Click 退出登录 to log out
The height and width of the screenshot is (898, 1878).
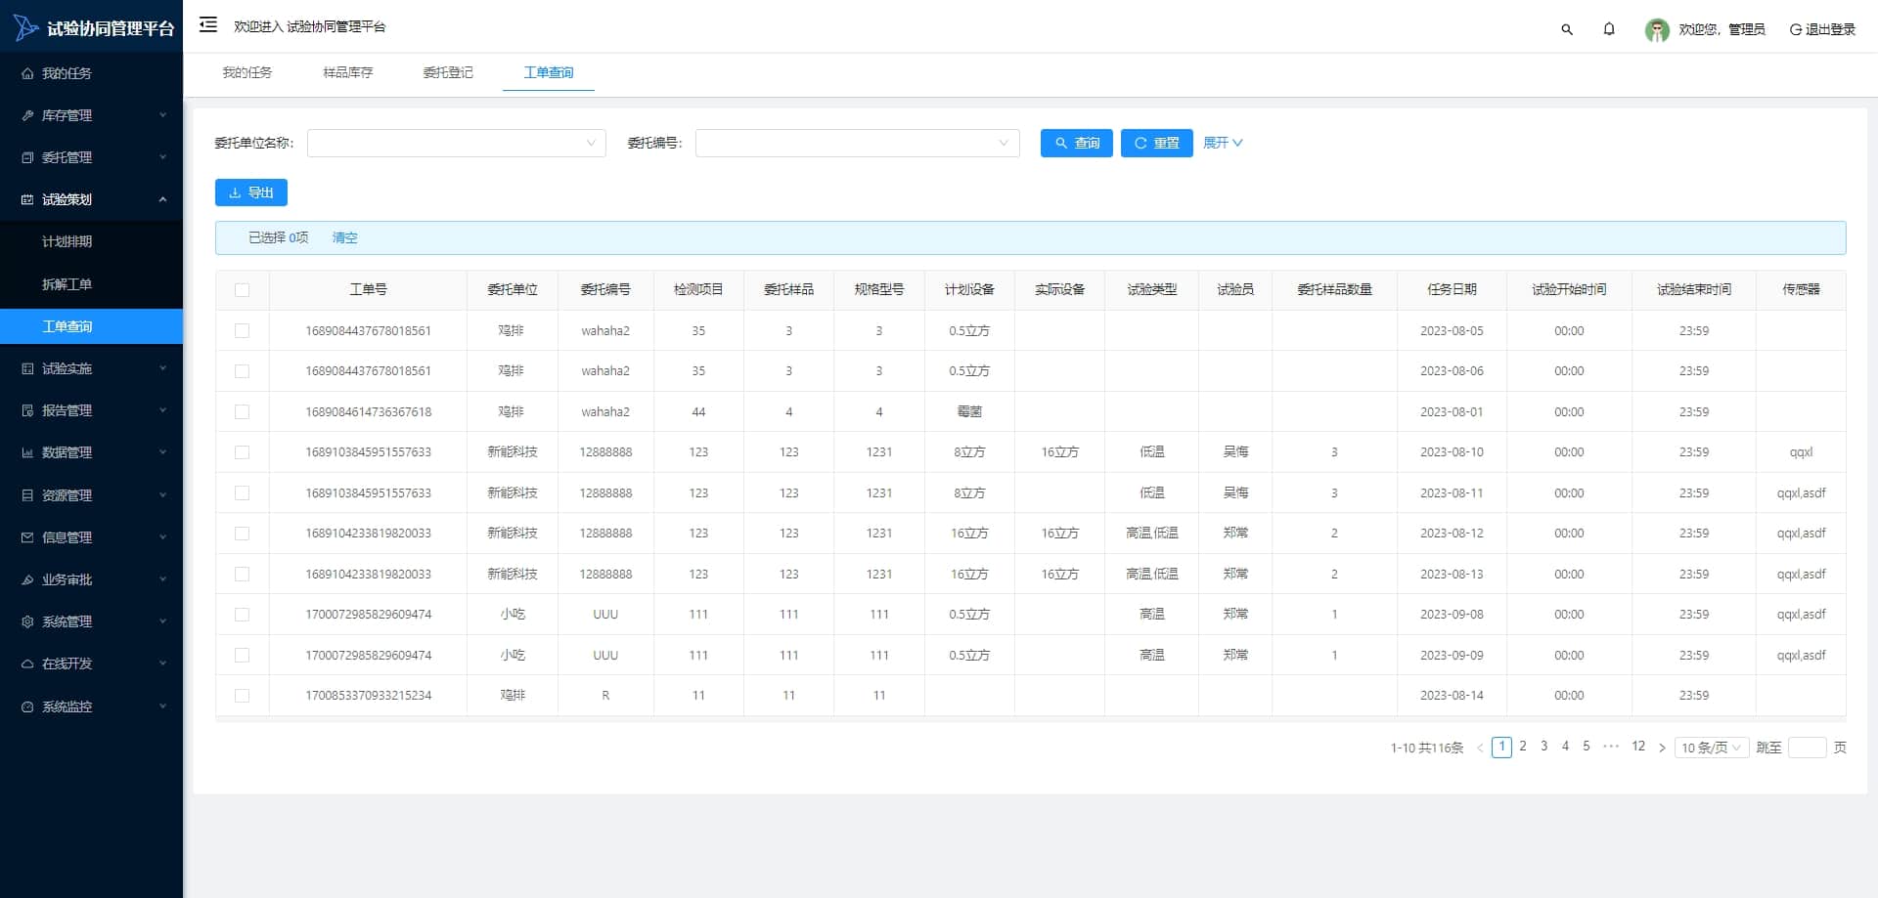[x=1822, y=29]
